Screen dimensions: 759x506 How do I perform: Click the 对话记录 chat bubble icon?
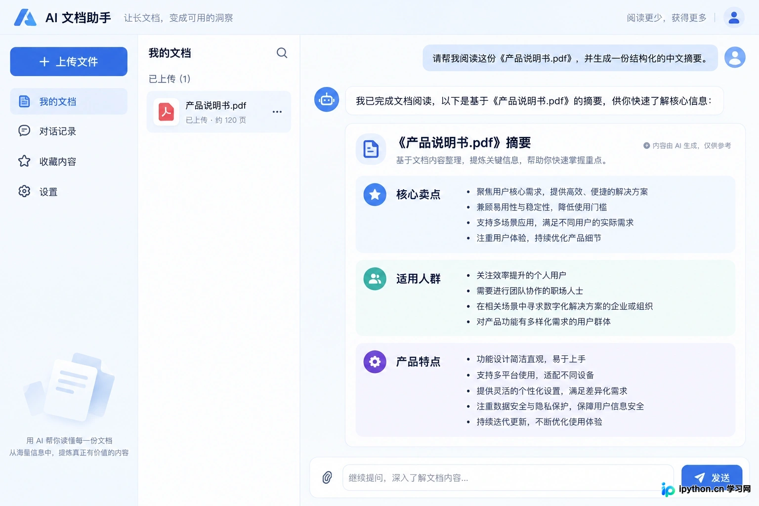(x=24, y=130)
